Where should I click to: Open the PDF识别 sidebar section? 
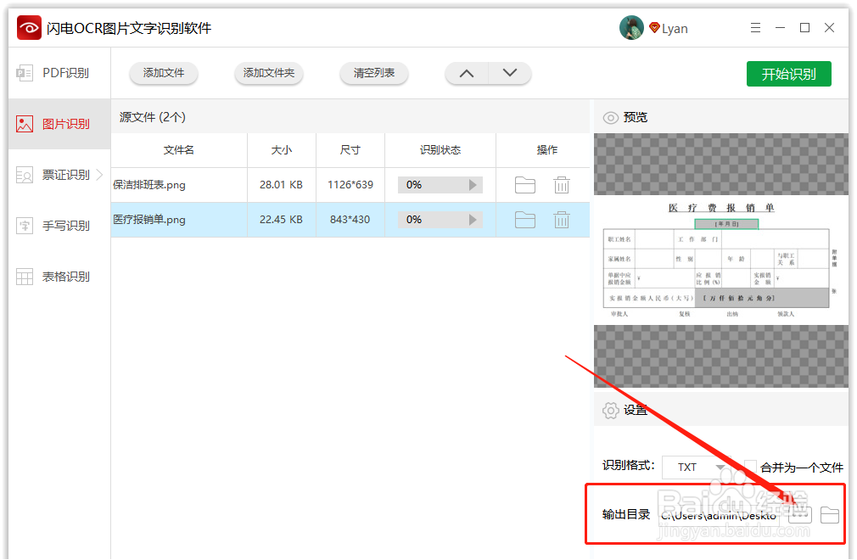click(59, 73)
